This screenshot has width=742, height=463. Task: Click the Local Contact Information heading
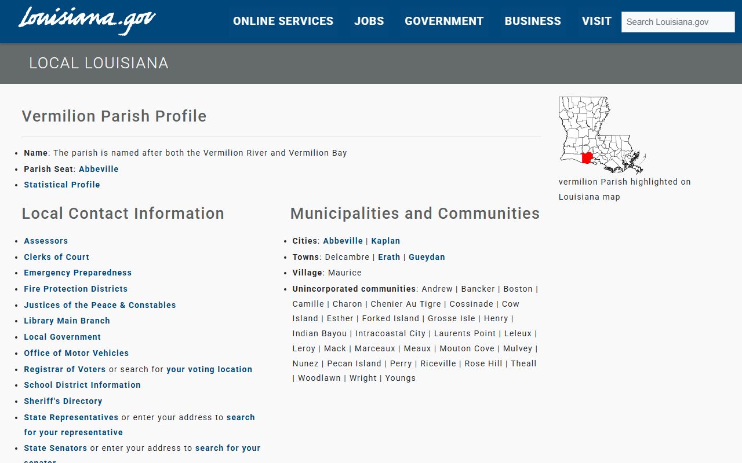click(x=123, y=213)
